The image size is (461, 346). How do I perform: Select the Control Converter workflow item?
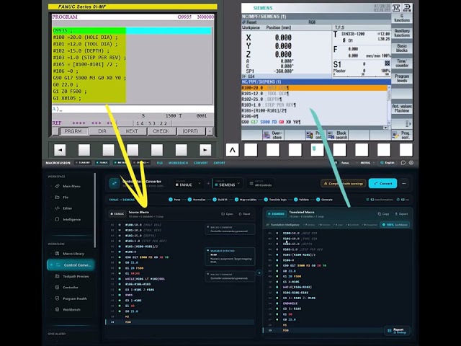tap(71, 265)
